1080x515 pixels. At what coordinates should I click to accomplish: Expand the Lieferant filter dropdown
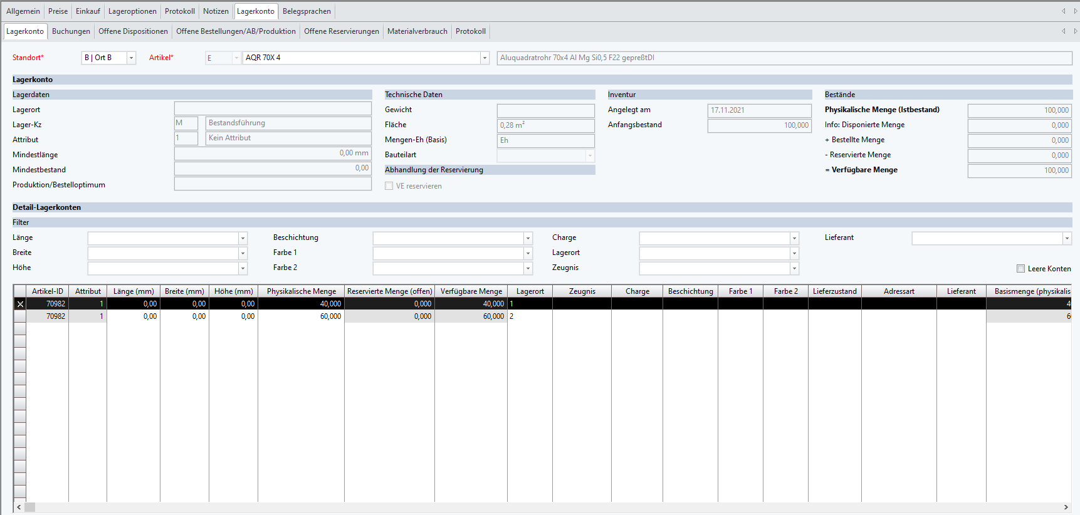click(1066, 238)
